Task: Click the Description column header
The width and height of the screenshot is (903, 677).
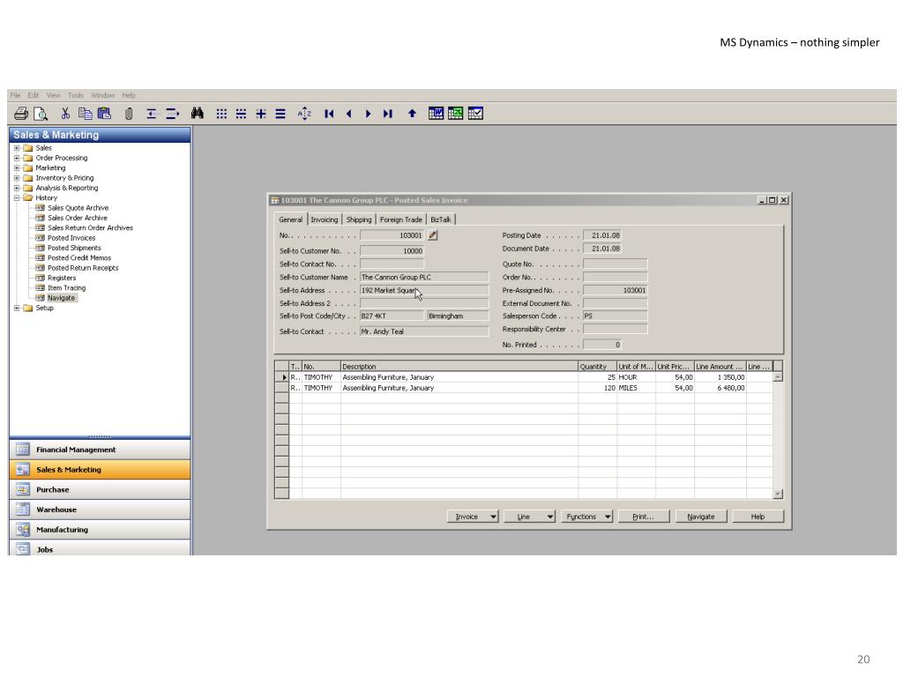Action: (x=459, y=366)
